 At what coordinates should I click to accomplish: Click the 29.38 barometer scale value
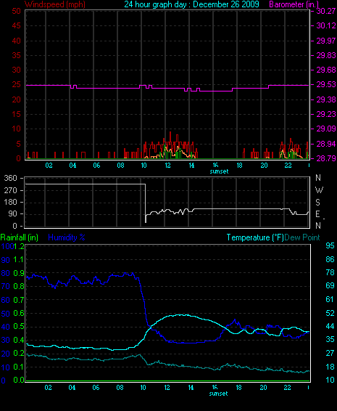[x=325, y=99]
